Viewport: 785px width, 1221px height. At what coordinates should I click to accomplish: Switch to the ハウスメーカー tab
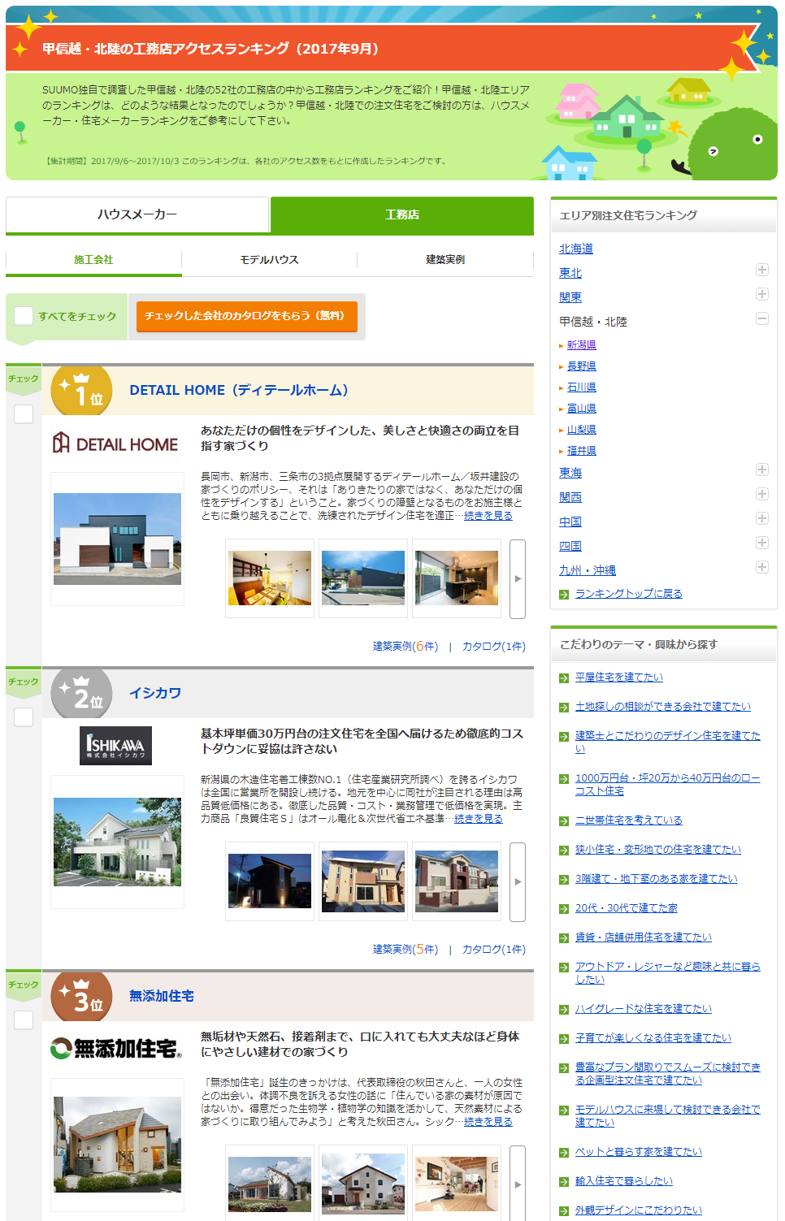137,214
